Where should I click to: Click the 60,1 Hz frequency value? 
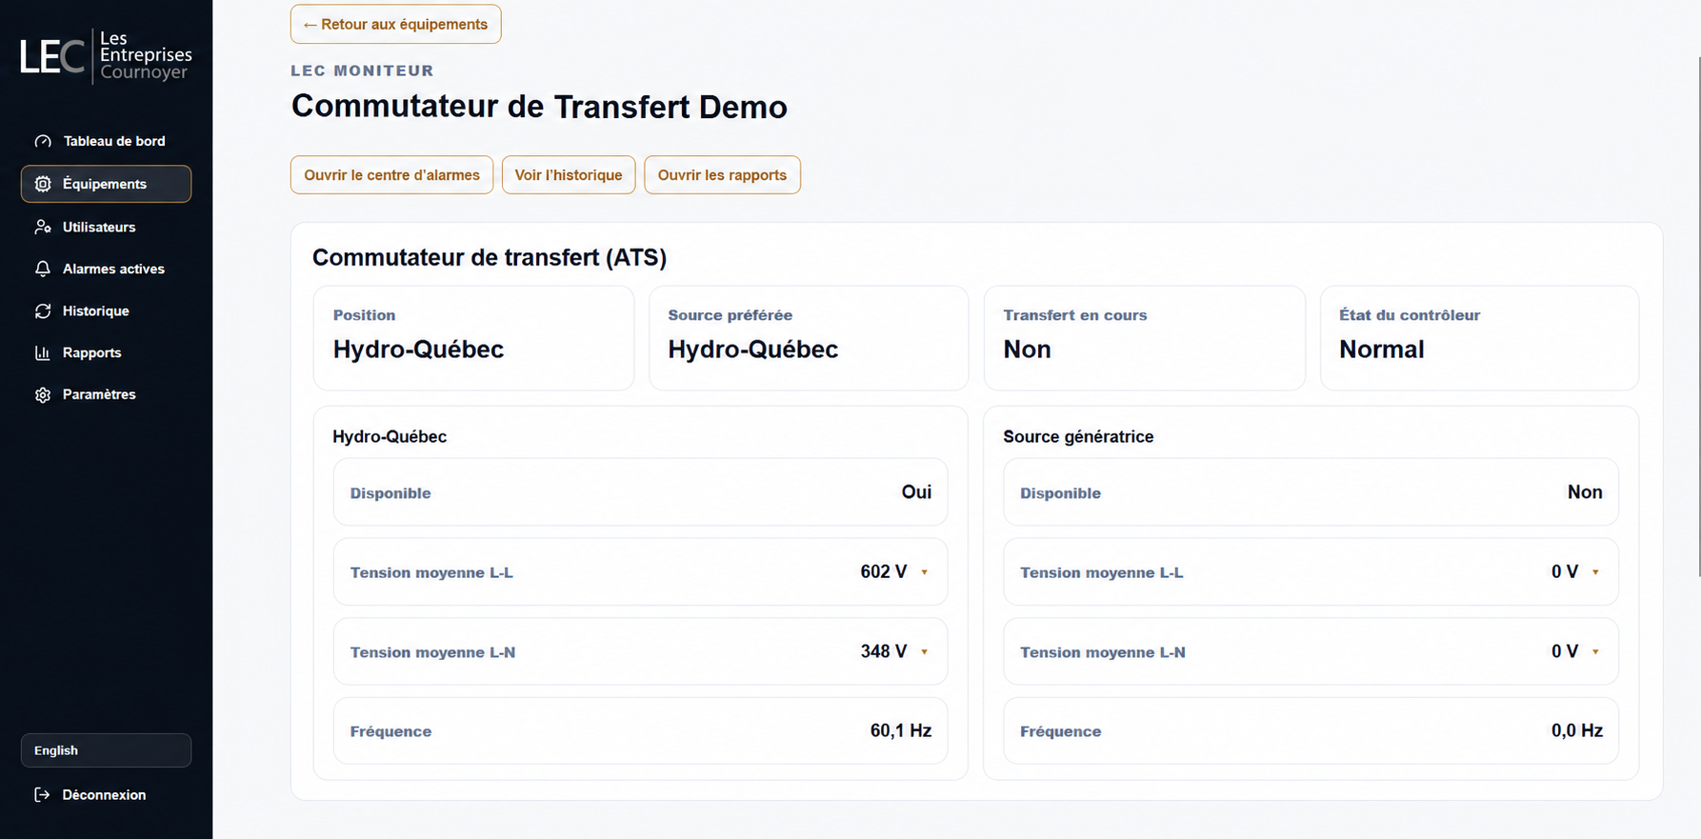point(901,730)
